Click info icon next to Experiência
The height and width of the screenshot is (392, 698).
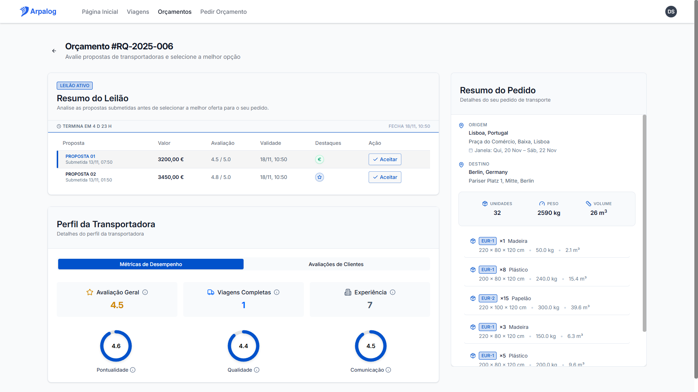[x=393, y=292]
